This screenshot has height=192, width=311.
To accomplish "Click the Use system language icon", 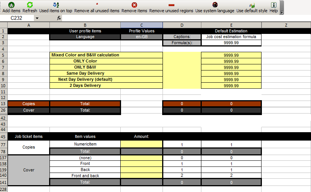I will 215,5.
